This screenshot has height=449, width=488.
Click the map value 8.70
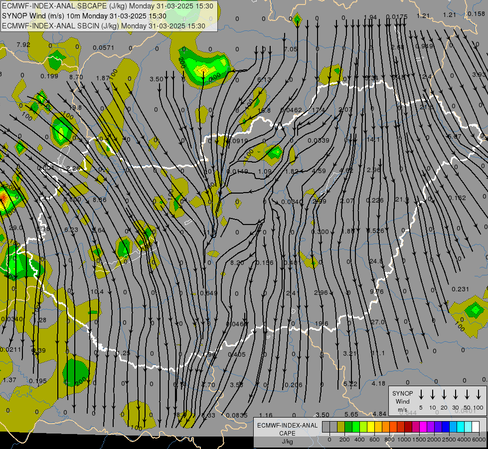[76, 77]
